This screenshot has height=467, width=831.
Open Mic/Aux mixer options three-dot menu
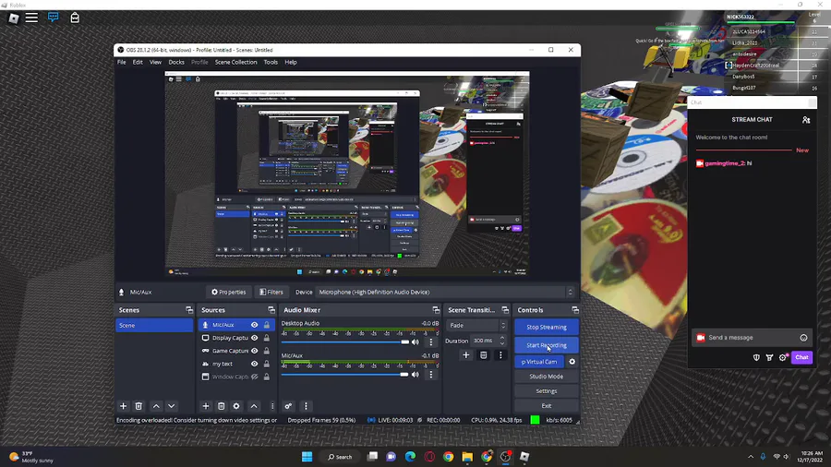pyautogui.click(x=431, y=375)
